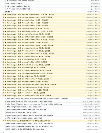Click warning icon on spectrumShiftTurnStart row

click(3, 31)
